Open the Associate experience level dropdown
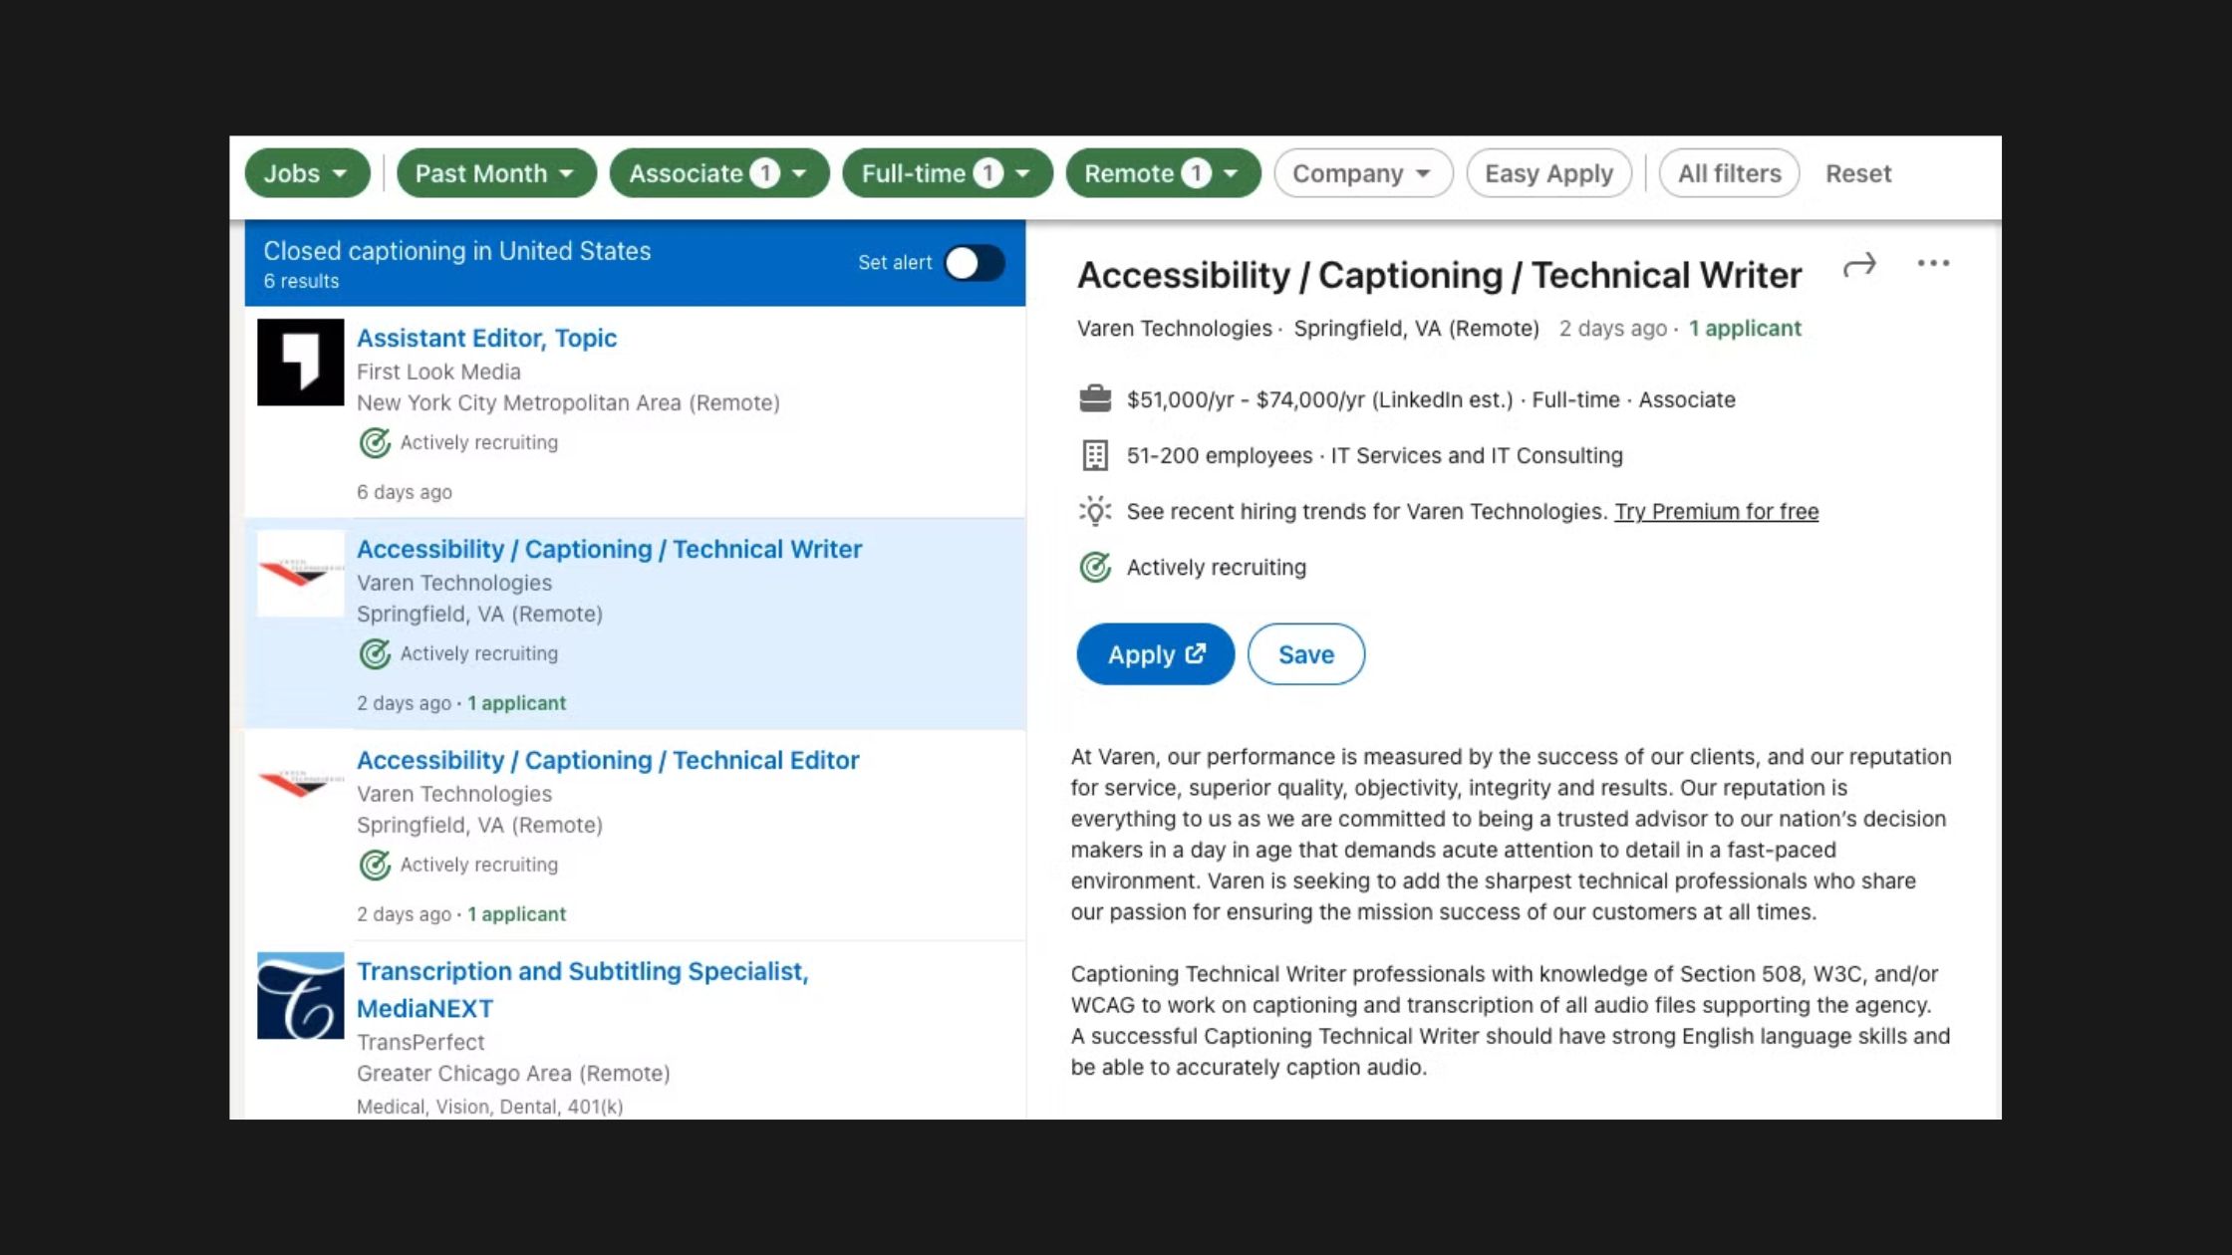The height and width of the screenshot is (1255, 2232). [x=718, y=173]
